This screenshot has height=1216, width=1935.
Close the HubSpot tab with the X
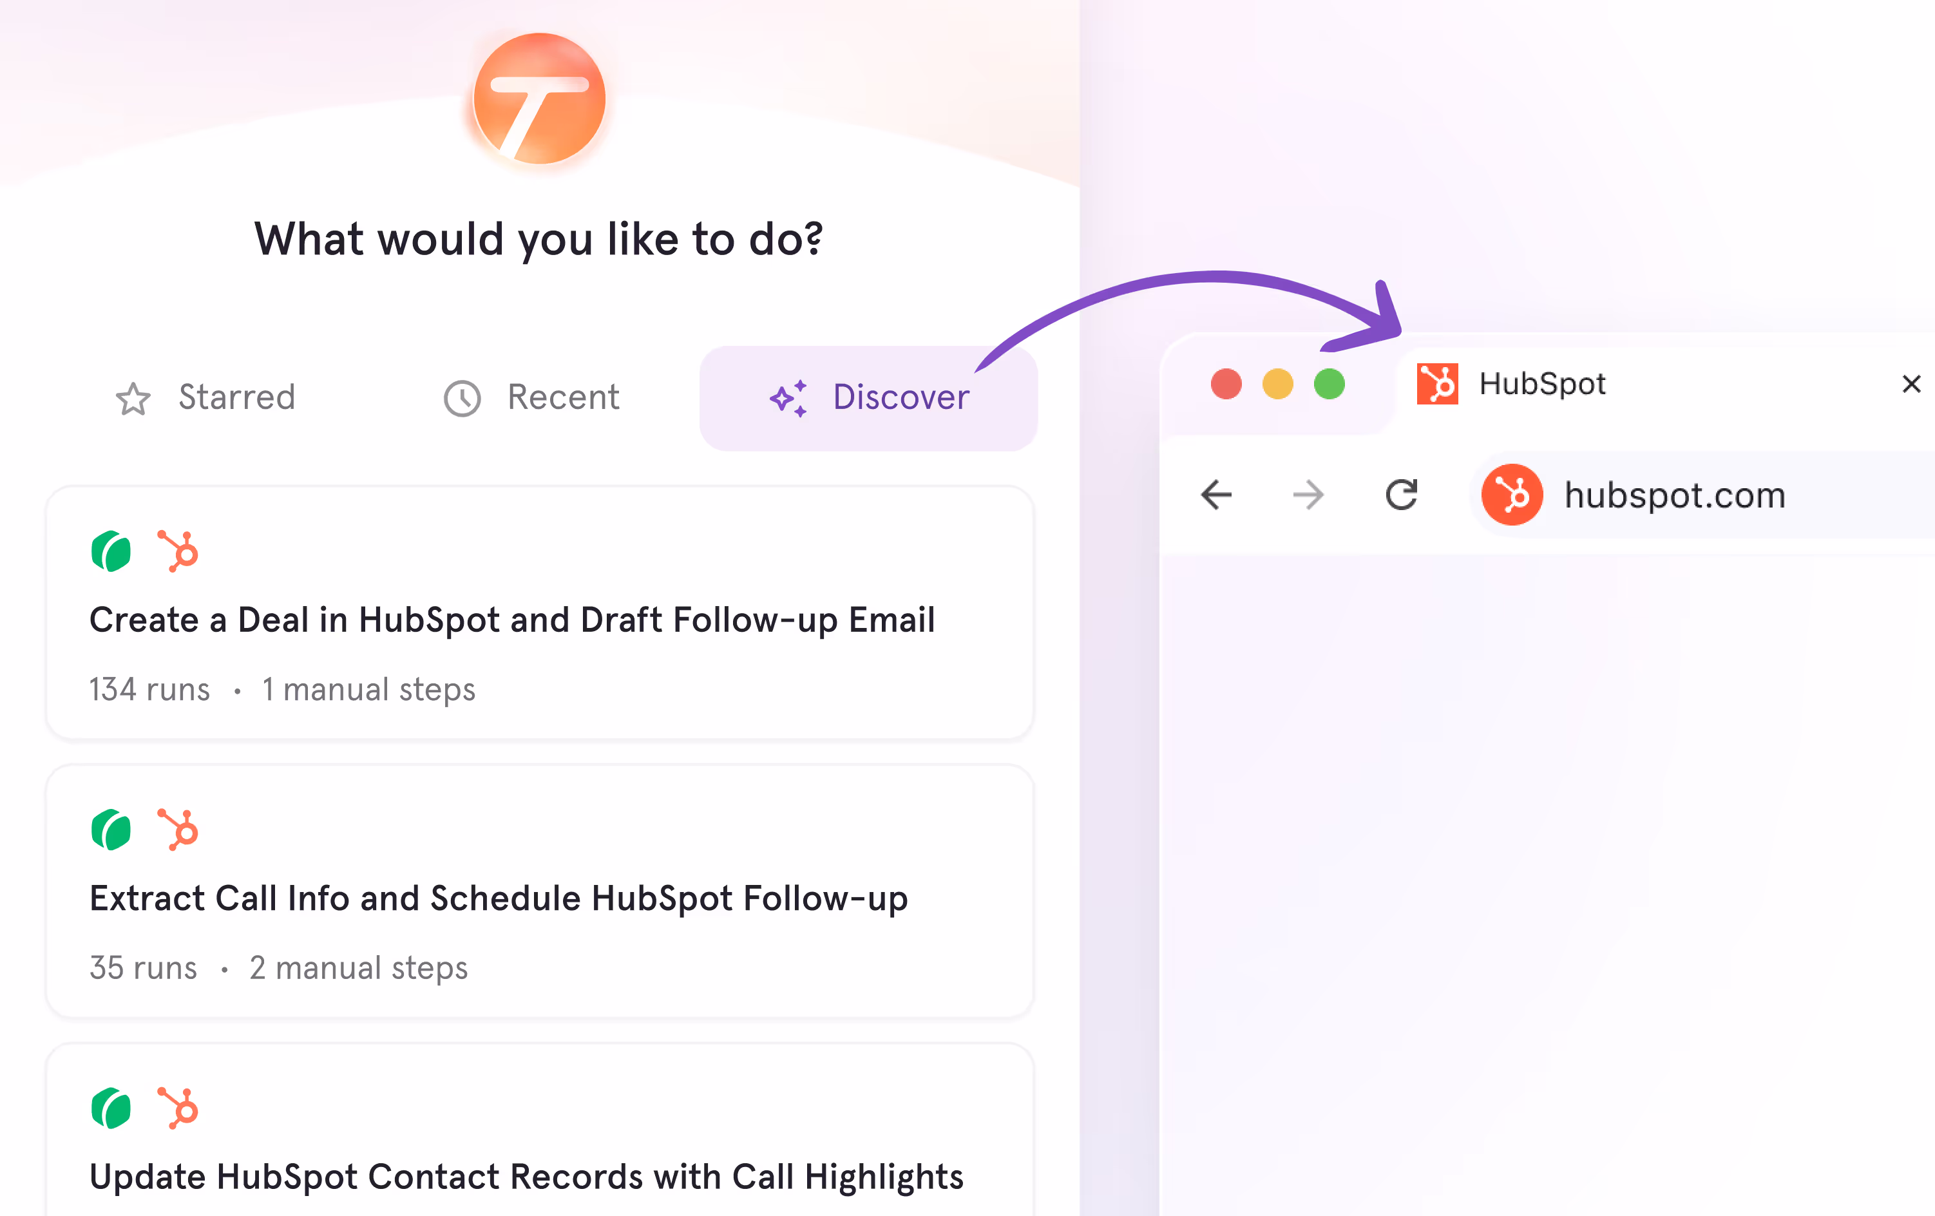(1912, 383)
